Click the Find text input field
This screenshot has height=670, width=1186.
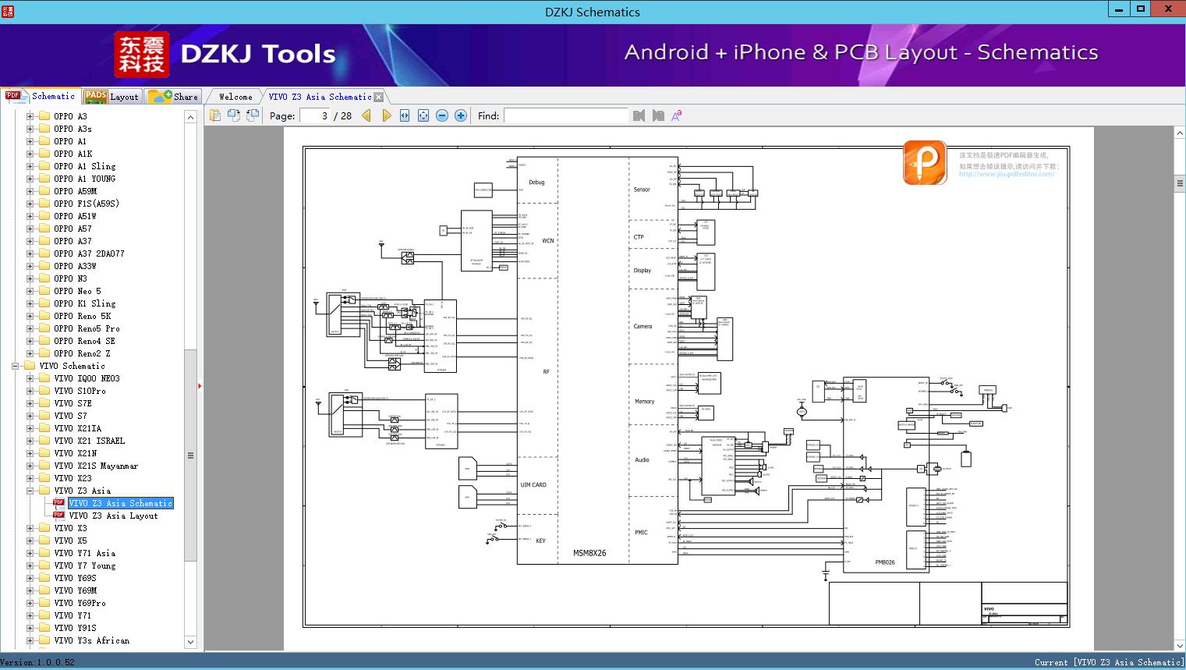565,115
